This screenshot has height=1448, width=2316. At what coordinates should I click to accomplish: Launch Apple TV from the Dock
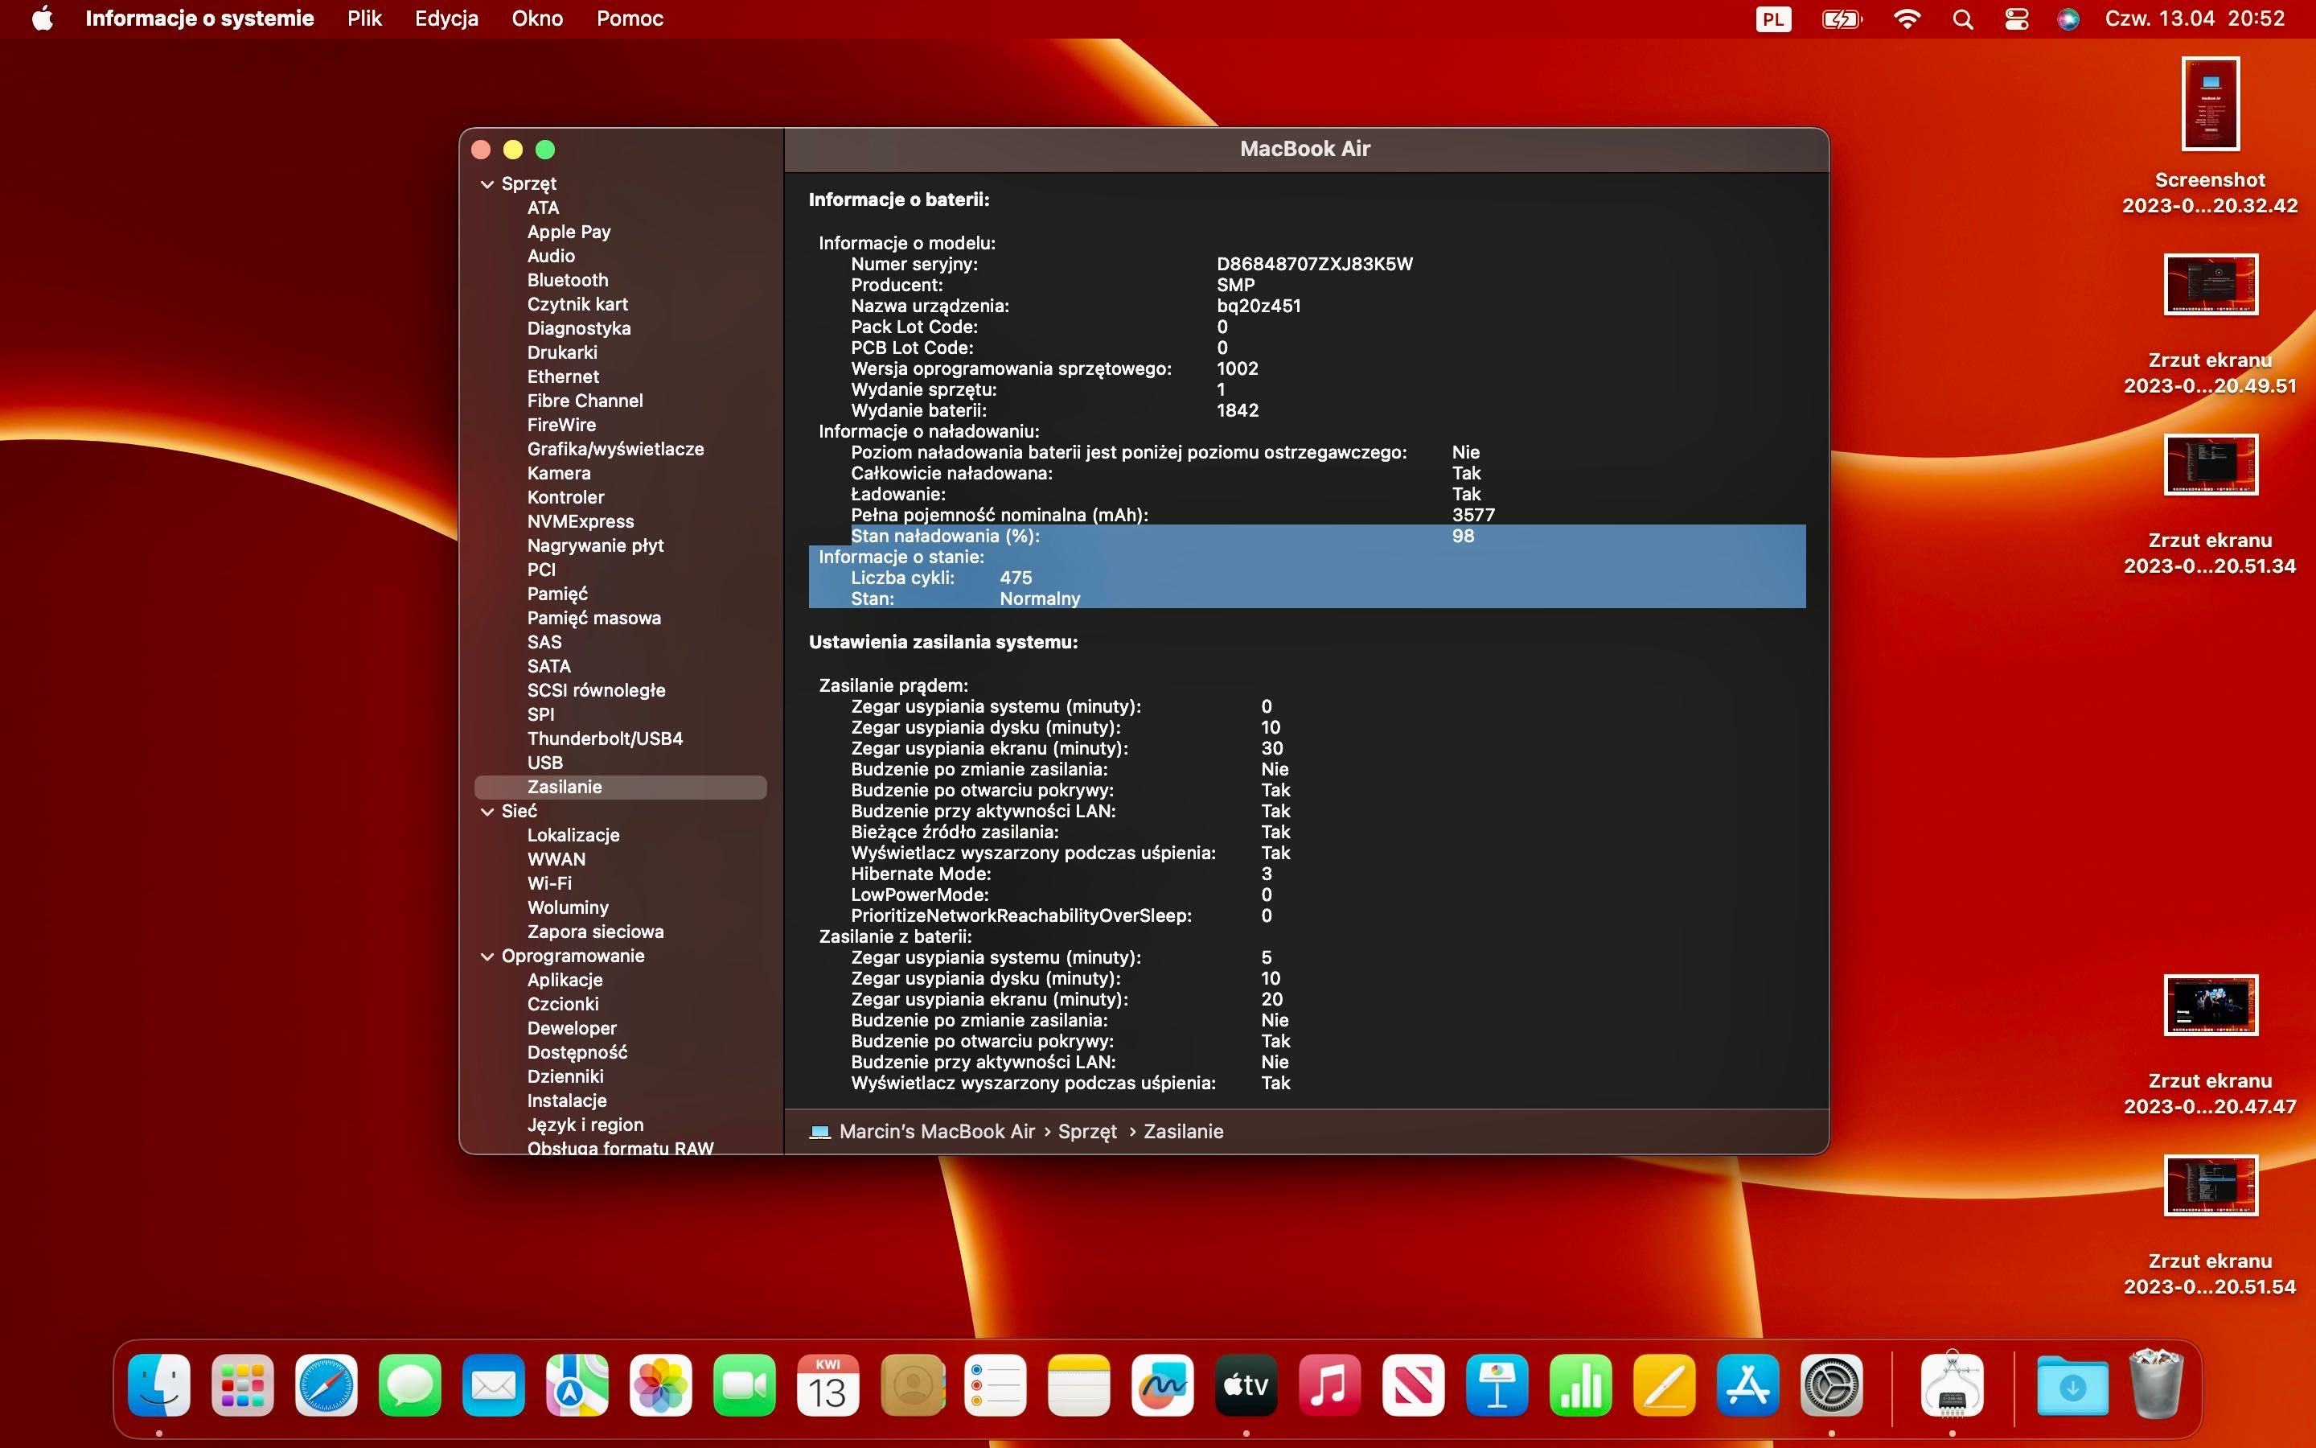point(1246,1384)
